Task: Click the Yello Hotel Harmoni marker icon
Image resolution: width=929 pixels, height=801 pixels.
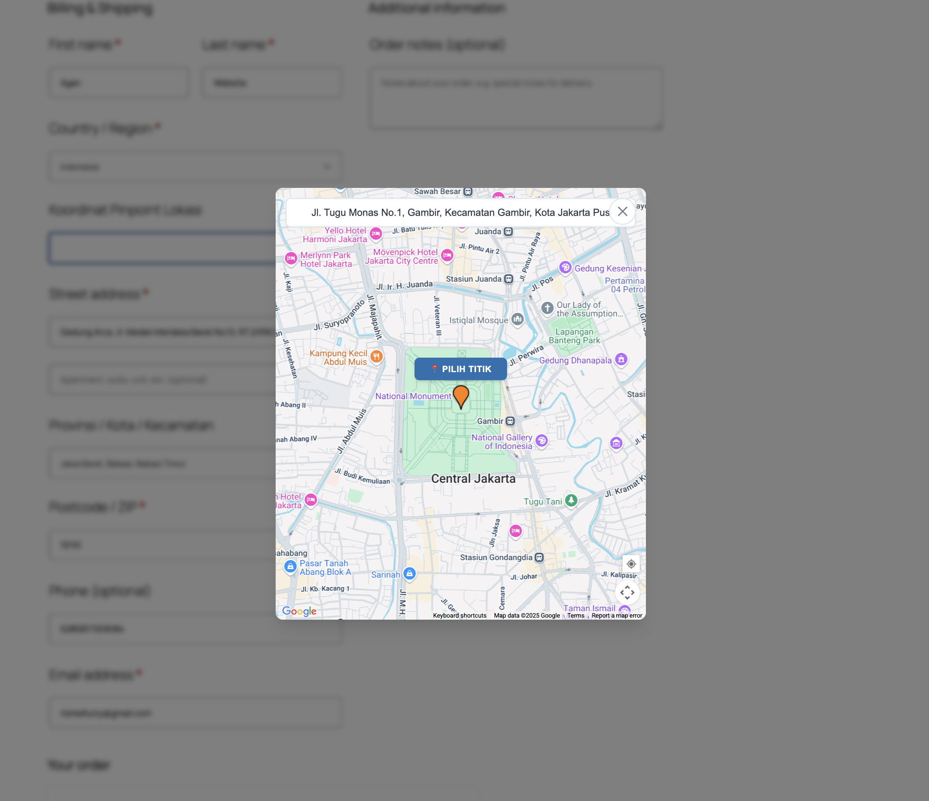Action: 376,234
